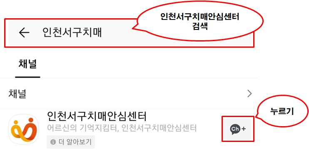Click the word 검색 in the top callout
The height and width of the screenshot is (166, 309).
click(x=200, y=26)
